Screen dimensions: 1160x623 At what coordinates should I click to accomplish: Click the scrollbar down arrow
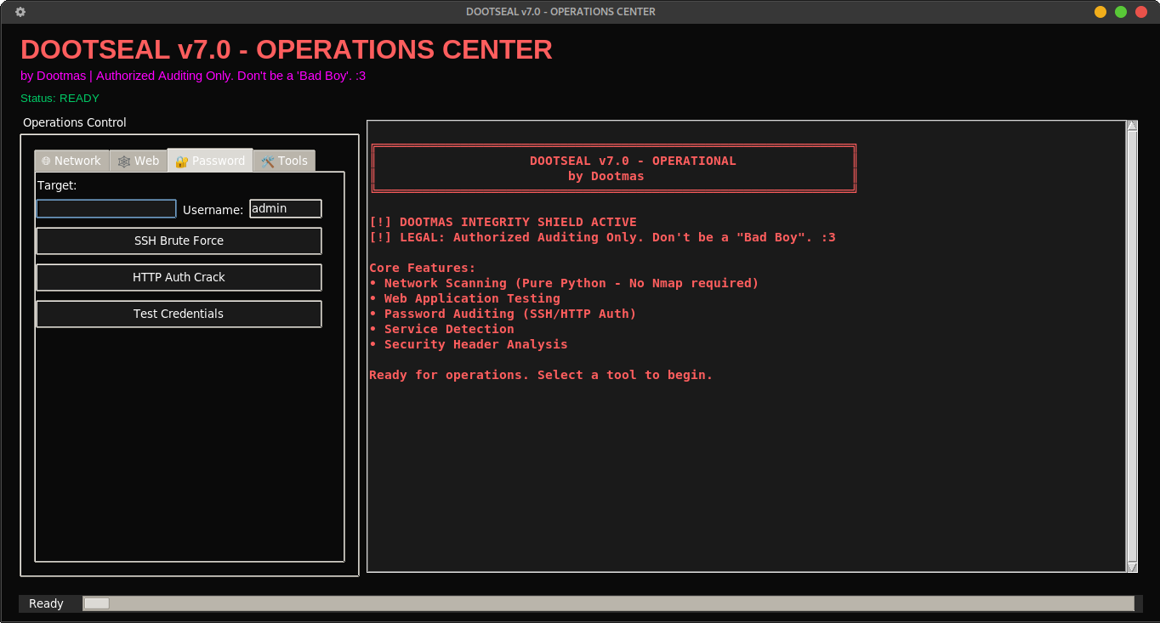(1132, 566)
